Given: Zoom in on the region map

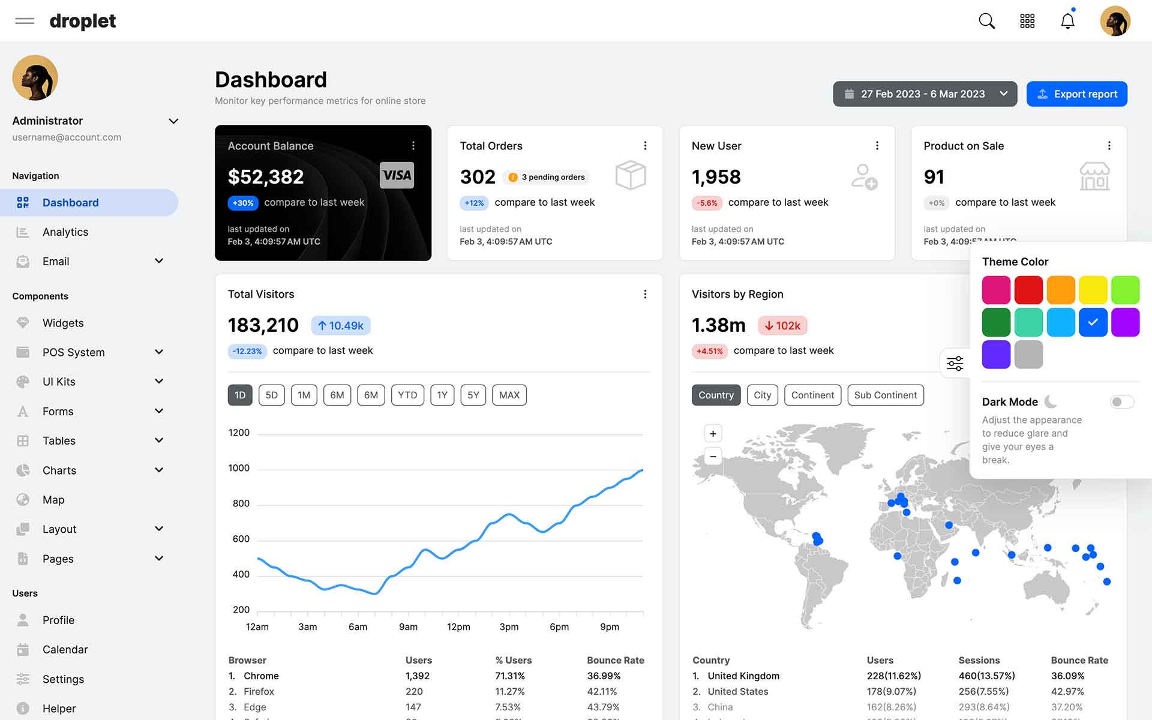Looking at the screenshot, I should [713, 433].
